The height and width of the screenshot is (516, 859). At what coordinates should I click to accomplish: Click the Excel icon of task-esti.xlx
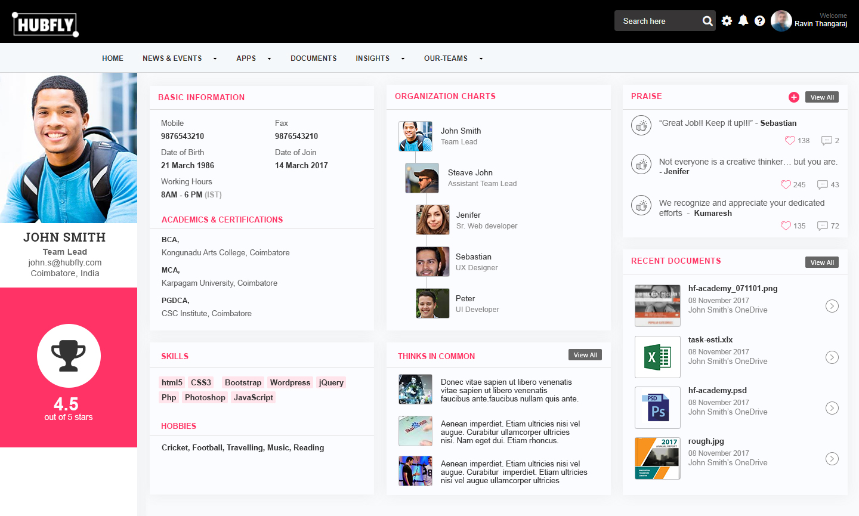pos(657,357)
